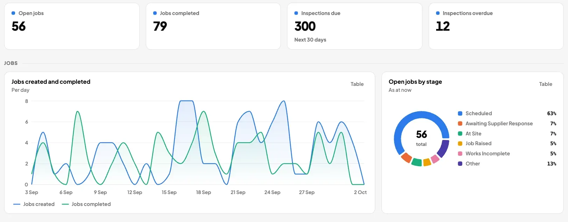Click the Open jobs by stage title
The height and width of the screenshot is (222, 568).
coord(415,82)
